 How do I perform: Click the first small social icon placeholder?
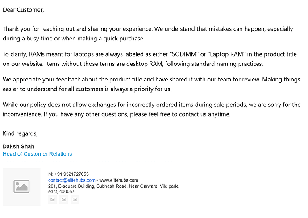click(52, 199)
